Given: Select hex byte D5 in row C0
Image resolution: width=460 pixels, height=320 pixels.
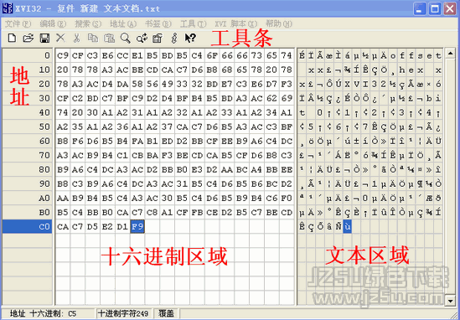Looking at the screenshot, I should (92, 226).
